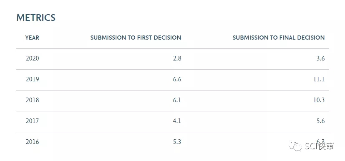Click the WeChat watermark icon
The image size is (345, 161).
tap(295, 146)
